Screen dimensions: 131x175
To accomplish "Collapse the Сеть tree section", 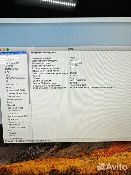I will 5,130.
